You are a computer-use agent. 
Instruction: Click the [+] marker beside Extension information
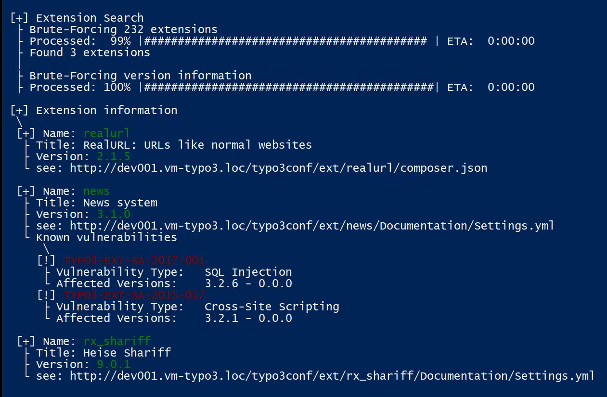coord(20,111)
